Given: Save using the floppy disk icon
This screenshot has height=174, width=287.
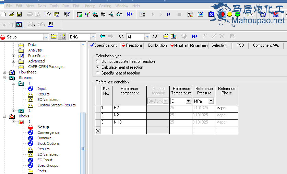Looking at the screenshot, I should 19,14.
